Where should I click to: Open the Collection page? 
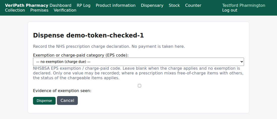pyautogui.click(x=15, y=10)
